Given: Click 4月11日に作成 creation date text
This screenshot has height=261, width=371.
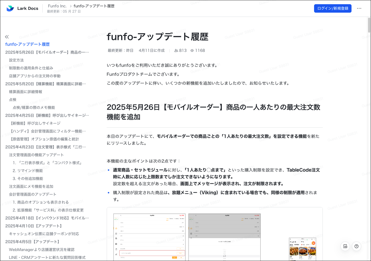Looking at the screenshot, I should coord(152,51).
